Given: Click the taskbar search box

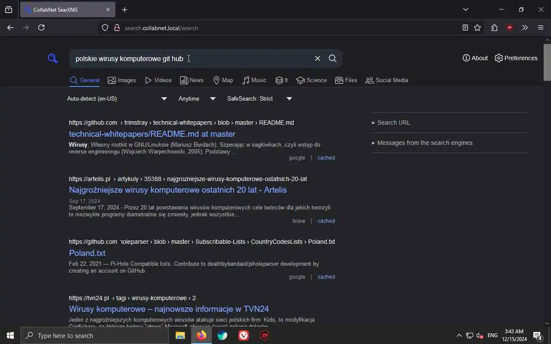Looking at the screenshot, I should (95, 335).
